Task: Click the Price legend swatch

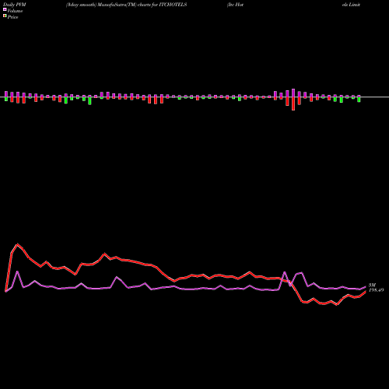Action: coord(5,16)
